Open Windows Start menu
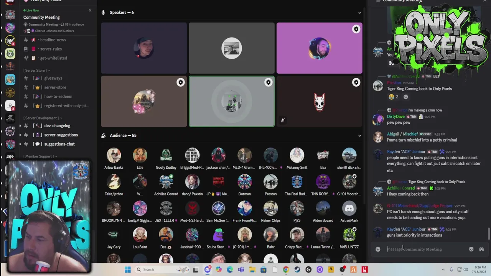This screenshot has width=491, height=276. point(128,269)
